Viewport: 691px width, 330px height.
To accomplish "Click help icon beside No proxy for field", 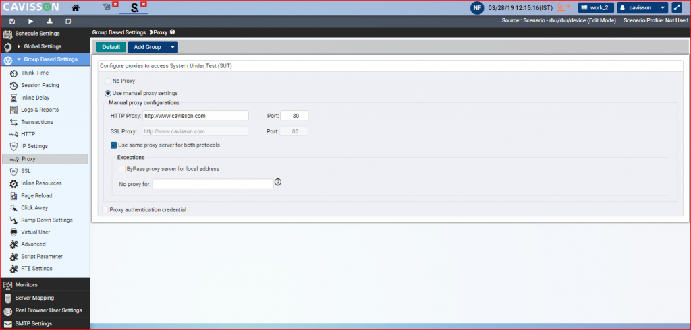I will tap(277, 182).
